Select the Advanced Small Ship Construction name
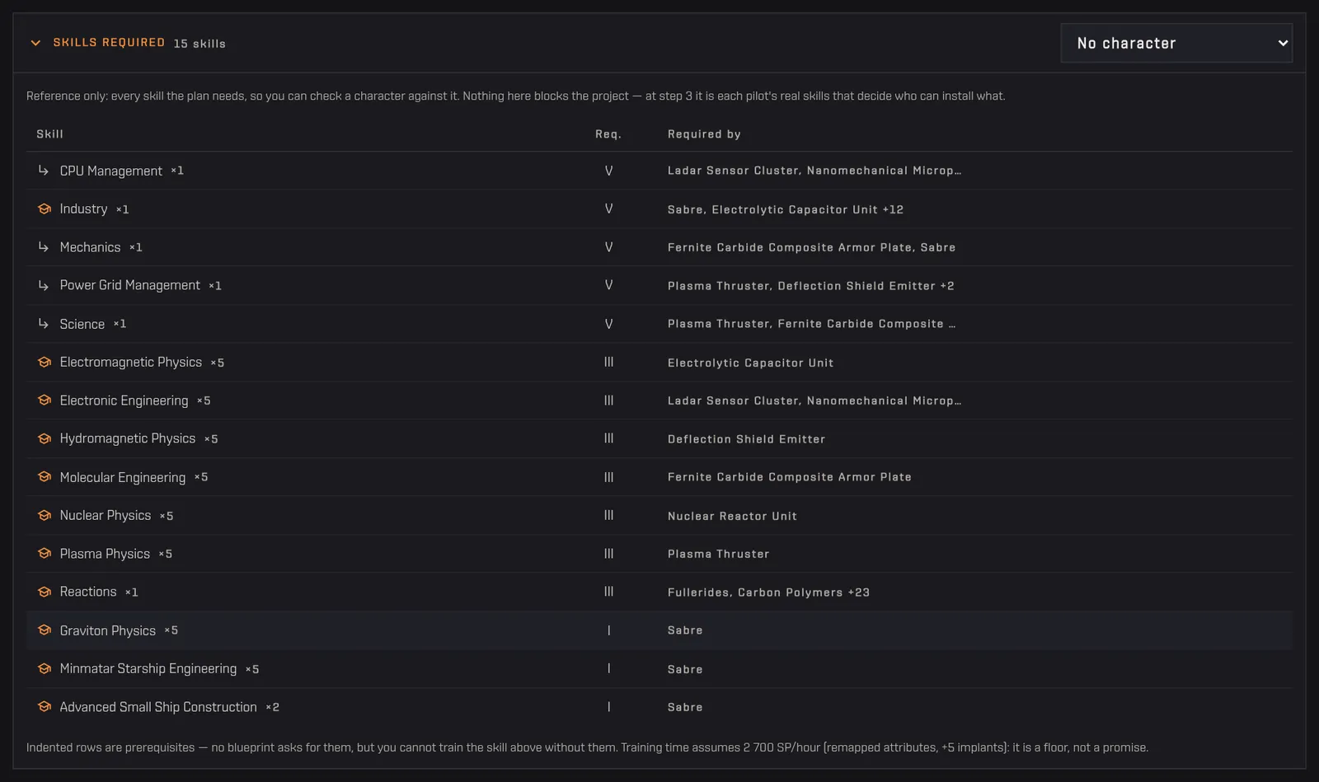Image resolution: width=1319 pixels, height=782 pixels. click(x=158, y=707)
